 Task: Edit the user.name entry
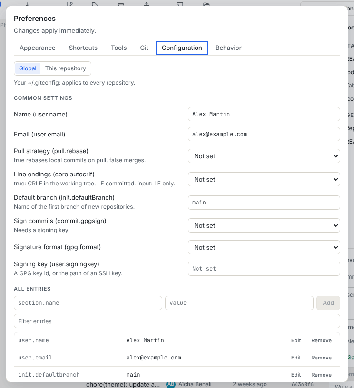(x=296, y=340)
